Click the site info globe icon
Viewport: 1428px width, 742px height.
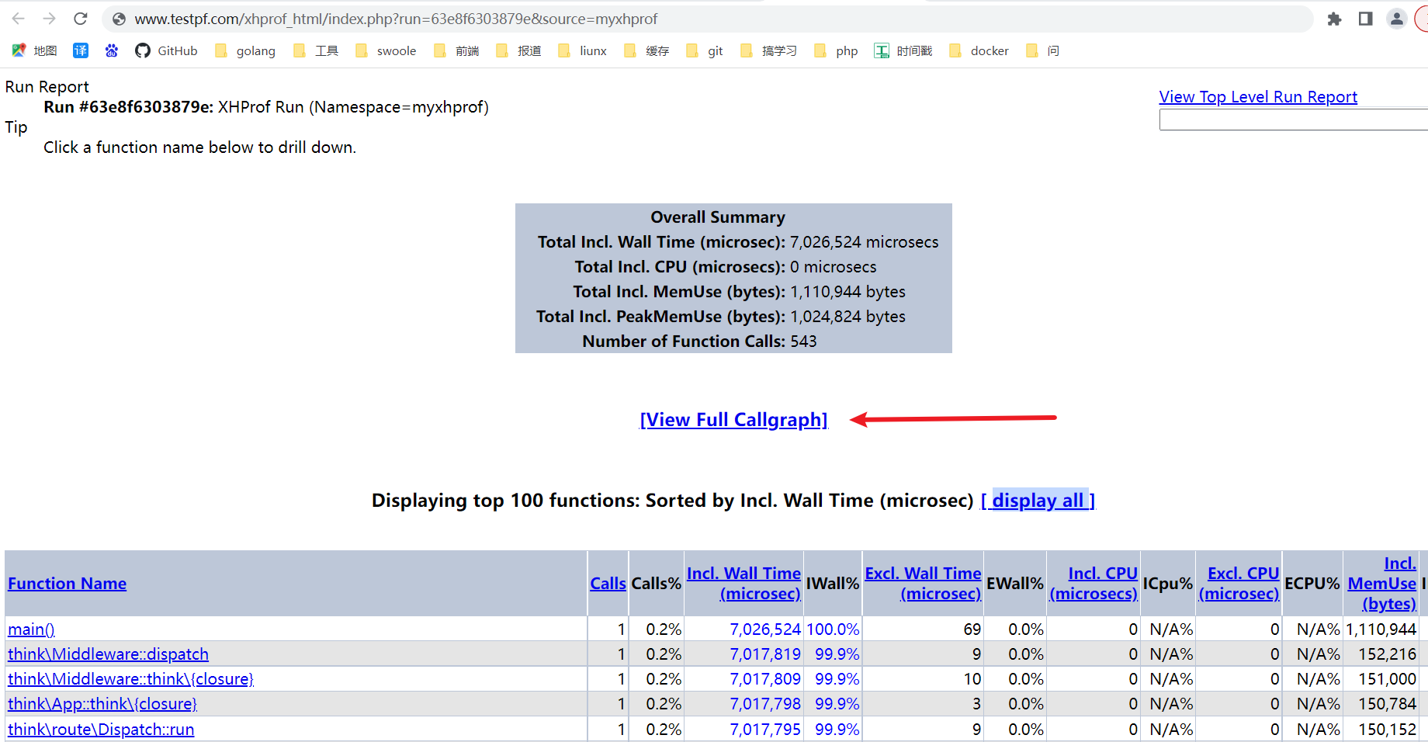(x=119, y=19)
